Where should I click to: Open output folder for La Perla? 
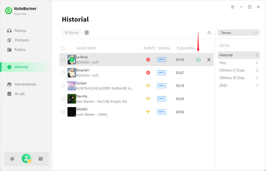click(x=198, y=60)
